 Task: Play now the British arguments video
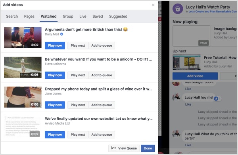click(x=55, y=45)
